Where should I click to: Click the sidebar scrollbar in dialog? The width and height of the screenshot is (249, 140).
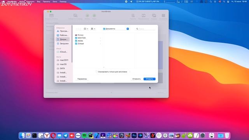72,44
